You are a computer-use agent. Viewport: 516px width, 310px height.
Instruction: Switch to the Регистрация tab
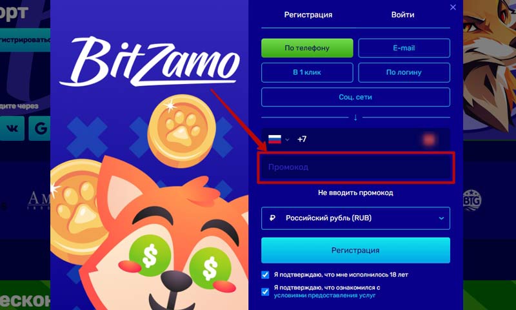308,15
